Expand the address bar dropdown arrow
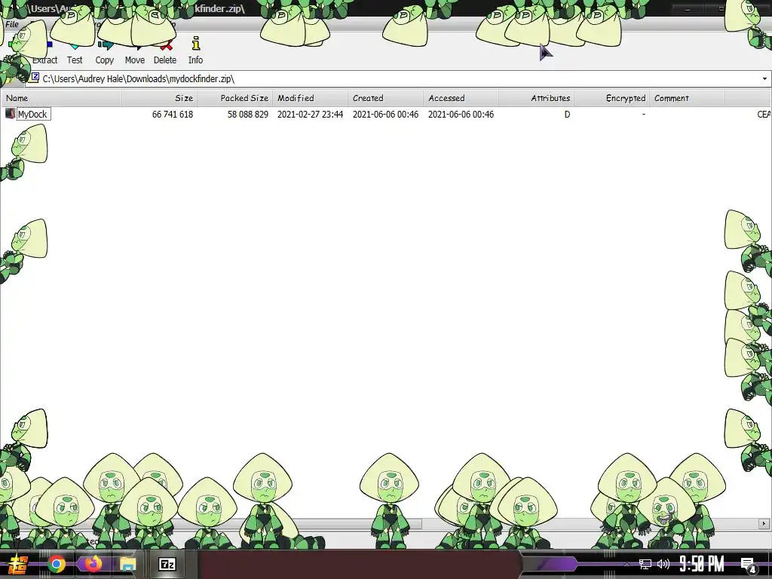Viewport: 772px width, 579px height. (764, 78)
